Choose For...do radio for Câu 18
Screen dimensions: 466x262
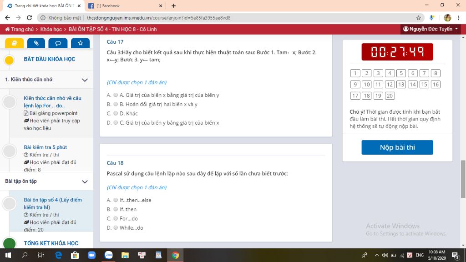[x=116, y=219]
